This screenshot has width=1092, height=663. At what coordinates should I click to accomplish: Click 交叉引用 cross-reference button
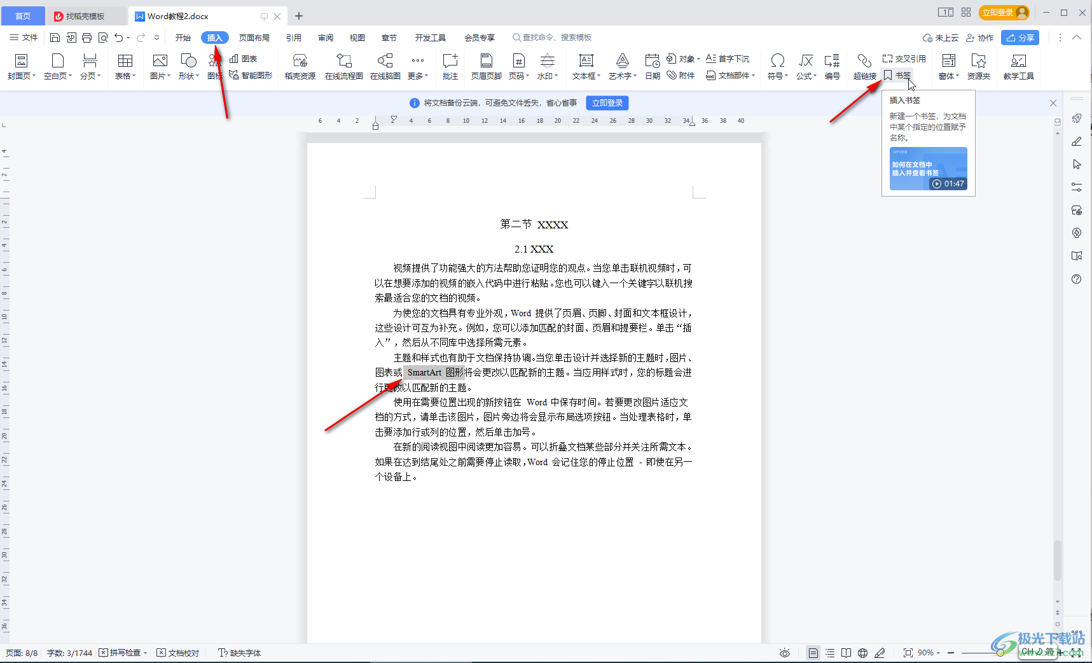click(904, 59)
